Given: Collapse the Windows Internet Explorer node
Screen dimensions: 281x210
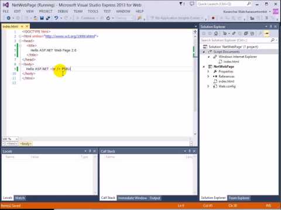Looking at the screenshot, I should tap(209, 57).
